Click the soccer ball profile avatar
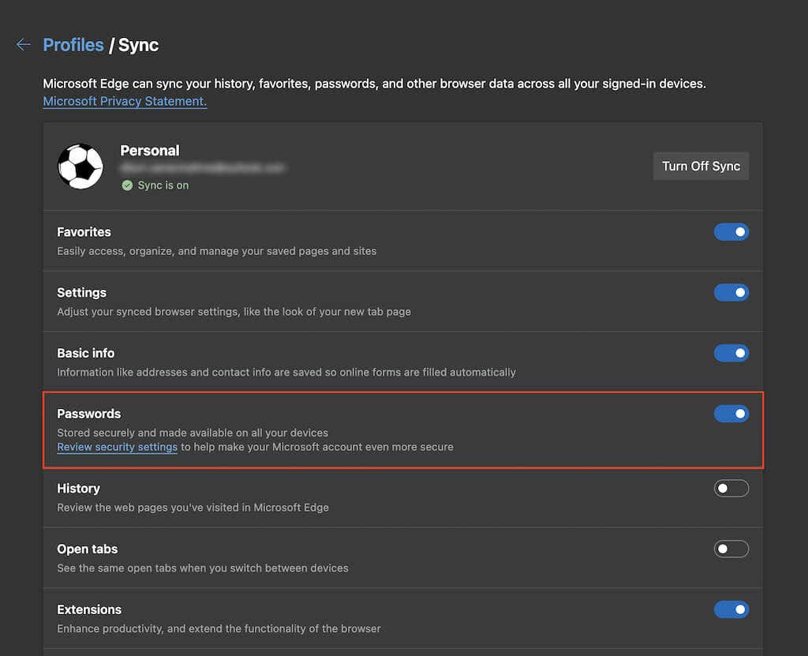808x656 pixels. [x=80, y=166]
